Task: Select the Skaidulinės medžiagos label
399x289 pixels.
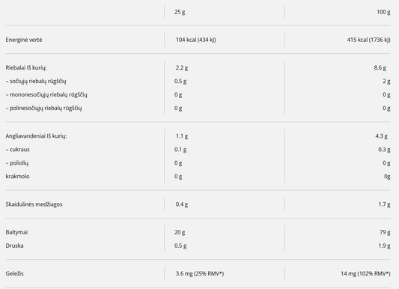Action: click(34, 204)
